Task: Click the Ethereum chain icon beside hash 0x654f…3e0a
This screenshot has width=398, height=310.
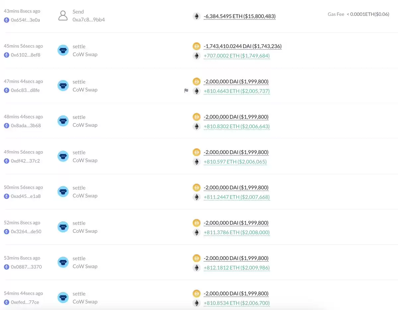Action: [6, 20]
